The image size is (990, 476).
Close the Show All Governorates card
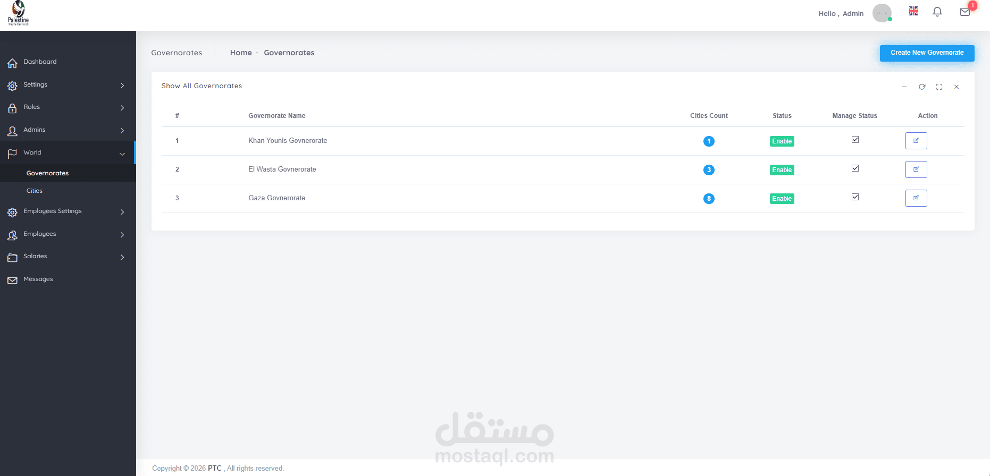[x=957, y=87]
